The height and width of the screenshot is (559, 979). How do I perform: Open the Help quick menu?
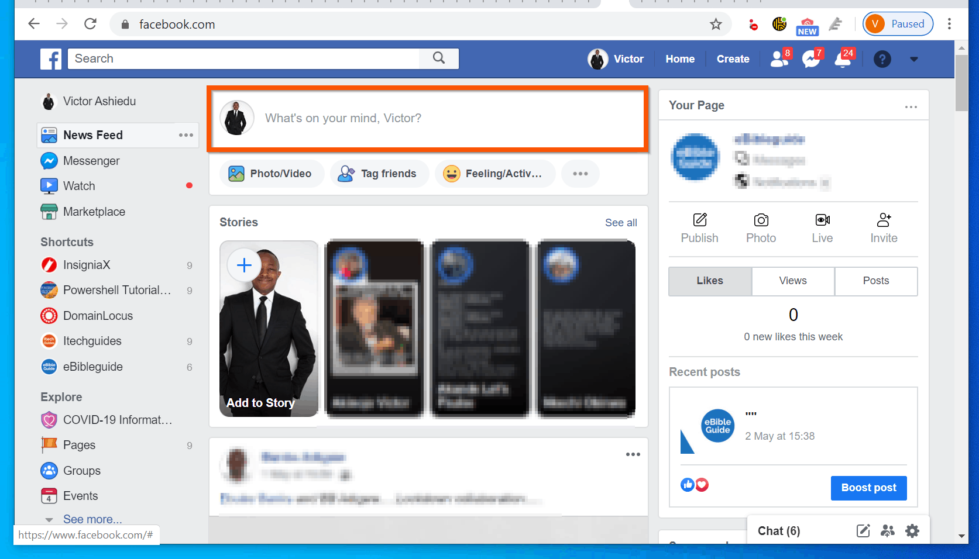882,58
